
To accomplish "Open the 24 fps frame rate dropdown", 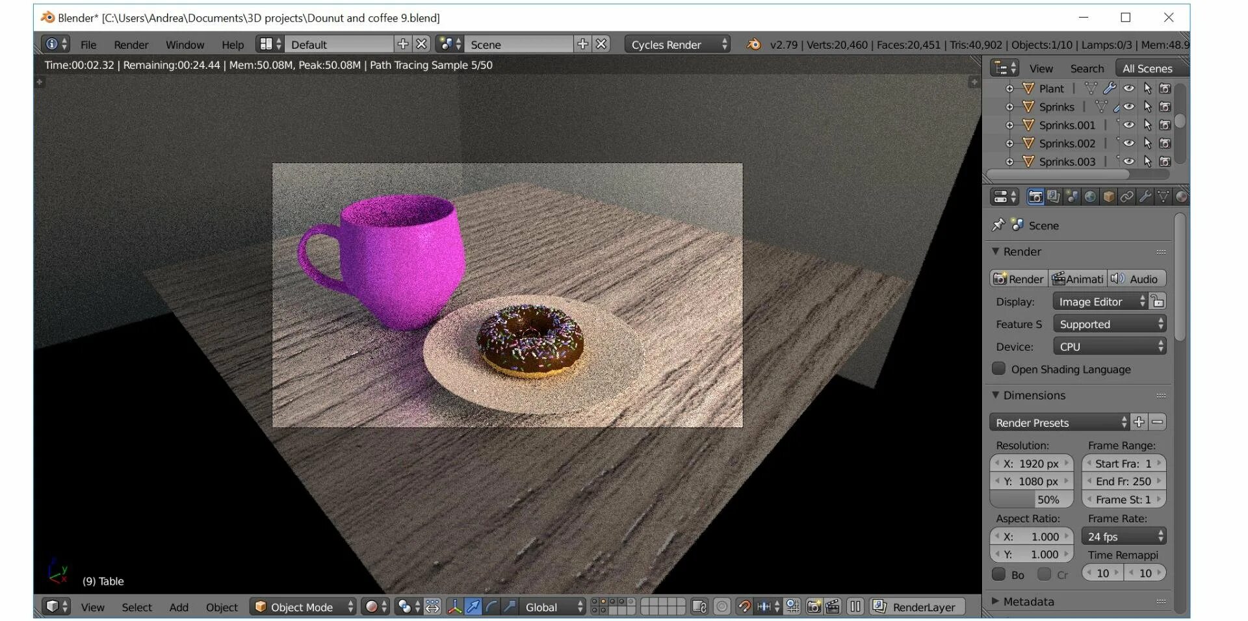I will click(x=1124, y=537).
